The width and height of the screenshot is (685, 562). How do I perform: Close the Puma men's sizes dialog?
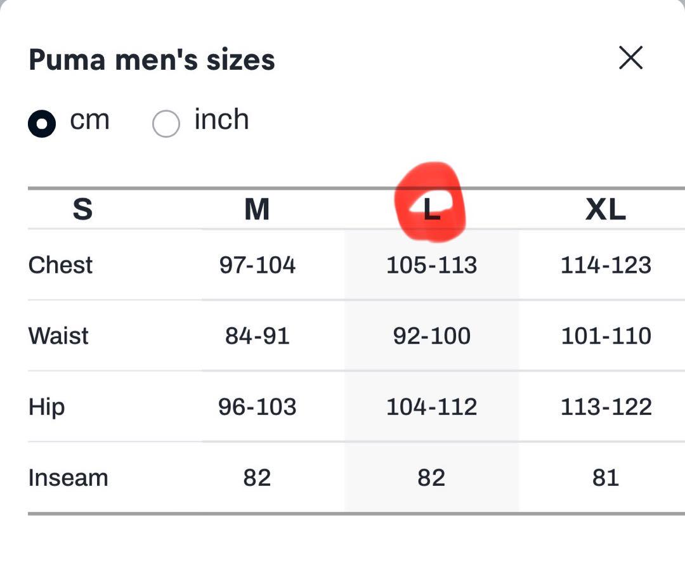[x=631, y=57]
